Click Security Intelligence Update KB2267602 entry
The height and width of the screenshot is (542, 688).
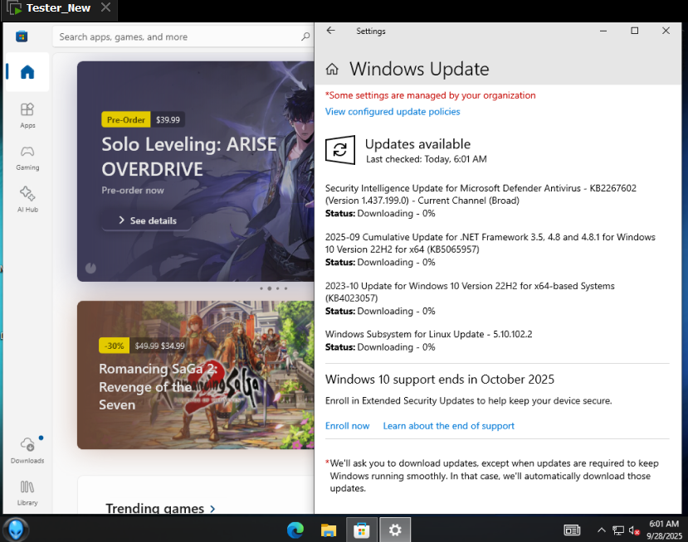click(x=481, y=201)
